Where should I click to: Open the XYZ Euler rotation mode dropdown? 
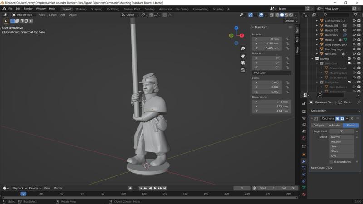point(272,73)
